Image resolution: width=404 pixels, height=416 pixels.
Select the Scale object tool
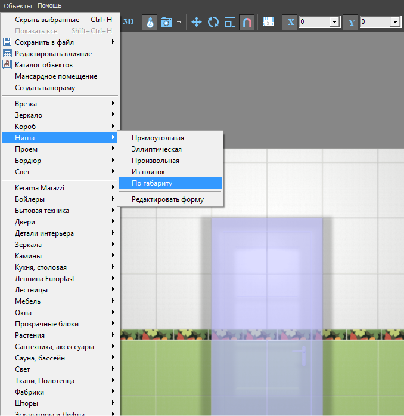coord(230,22)
